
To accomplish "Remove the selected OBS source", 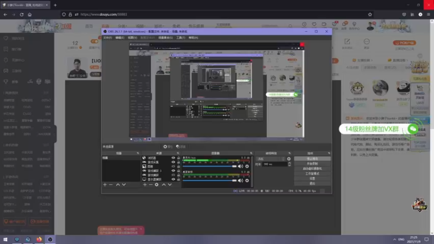I will [x=151, y=184].
